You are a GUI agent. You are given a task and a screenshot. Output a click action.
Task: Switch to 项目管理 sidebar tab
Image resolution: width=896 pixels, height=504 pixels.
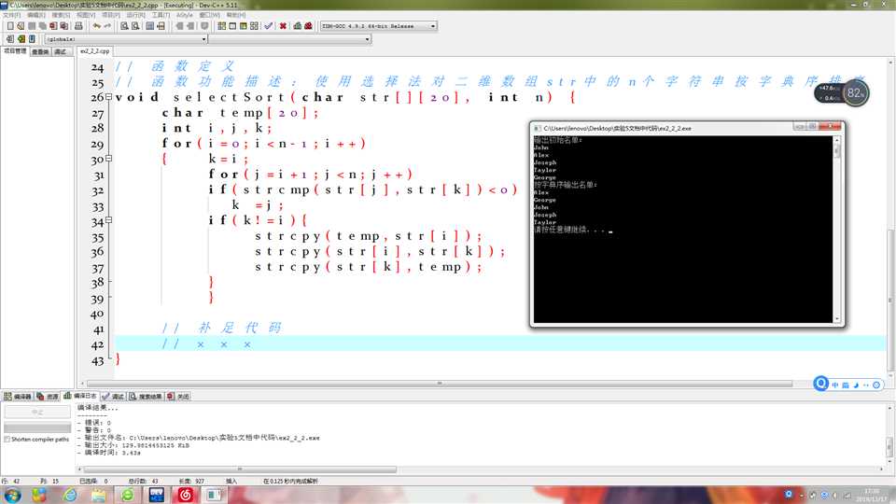click(x=15, y=51)
